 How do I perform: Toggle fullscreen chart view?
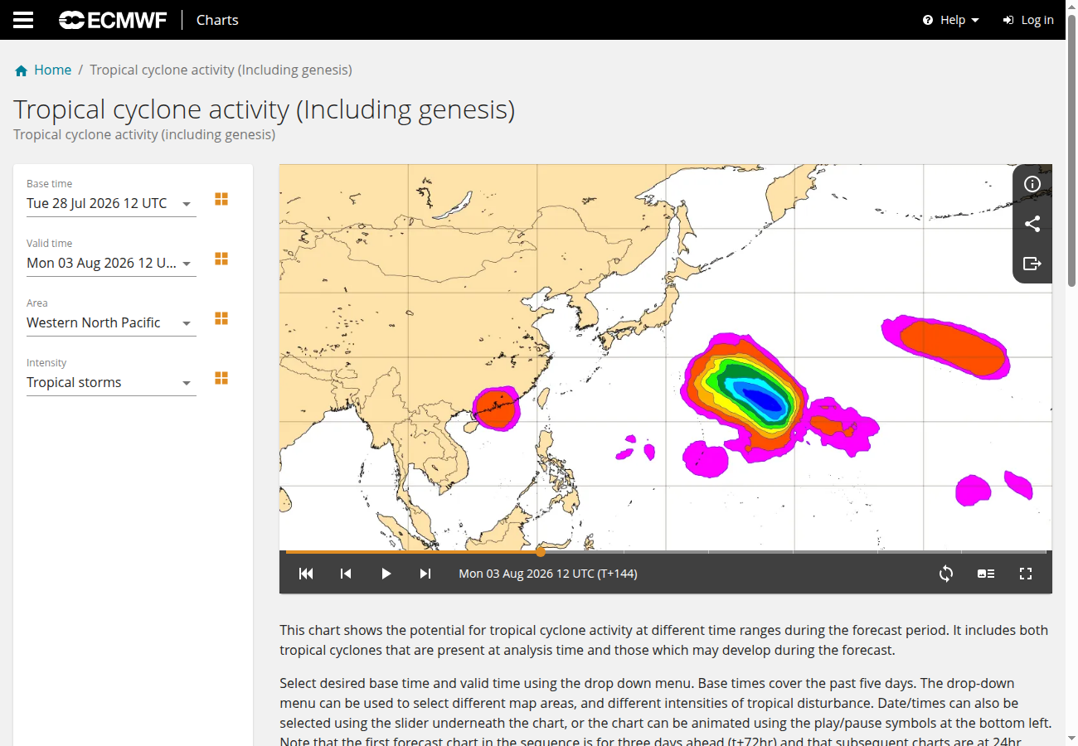tap(1026, 574)
